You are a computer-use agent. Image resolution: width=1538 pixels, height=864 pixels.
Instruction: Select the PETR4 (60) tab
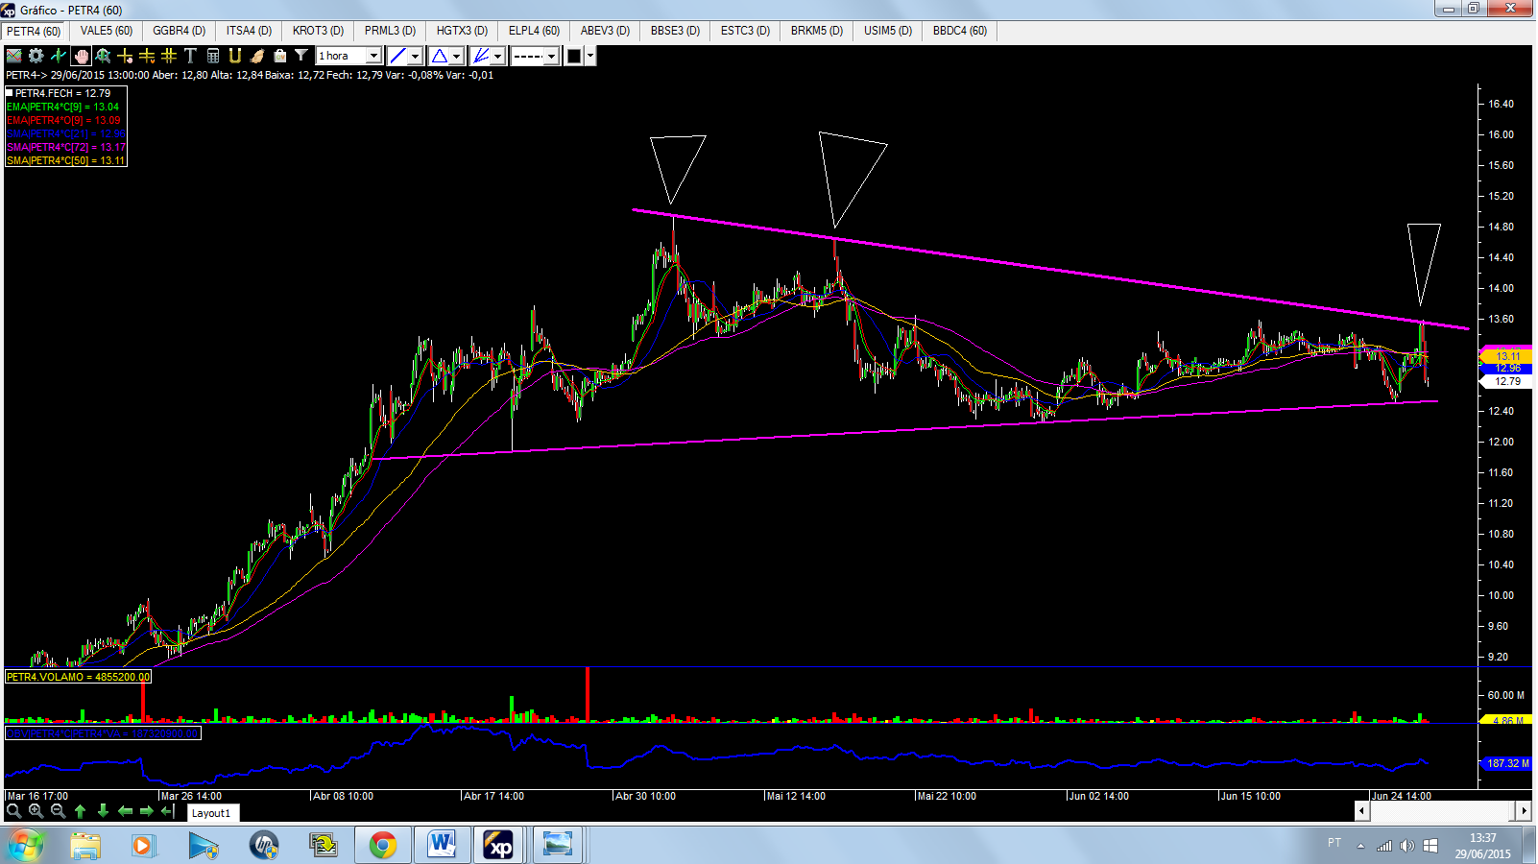point(35,32)
